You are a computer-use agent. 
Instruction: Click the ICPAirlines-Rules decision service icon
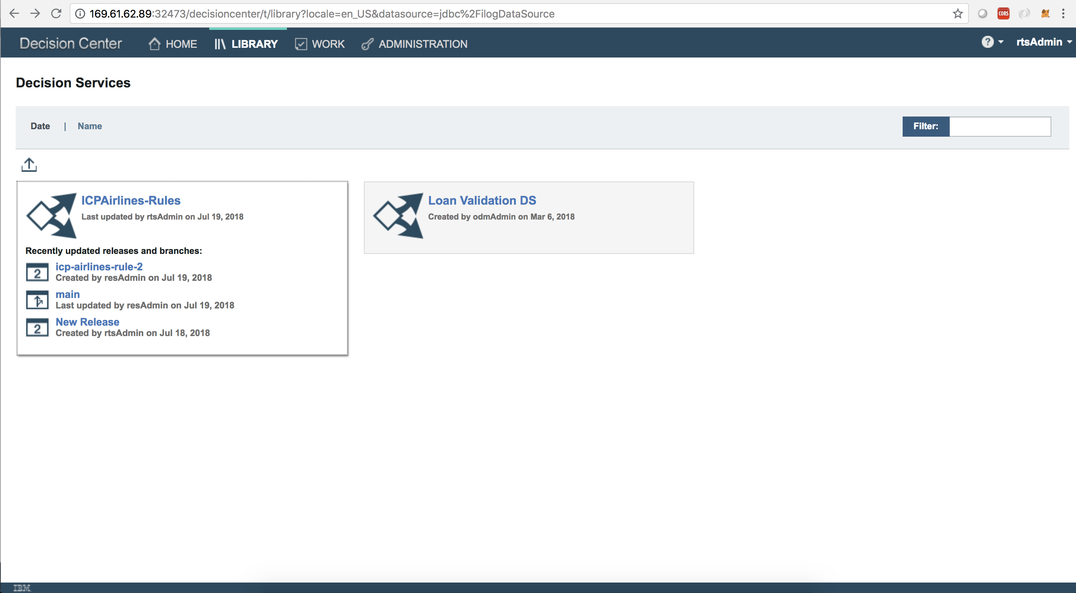click(x=52, y=215)
